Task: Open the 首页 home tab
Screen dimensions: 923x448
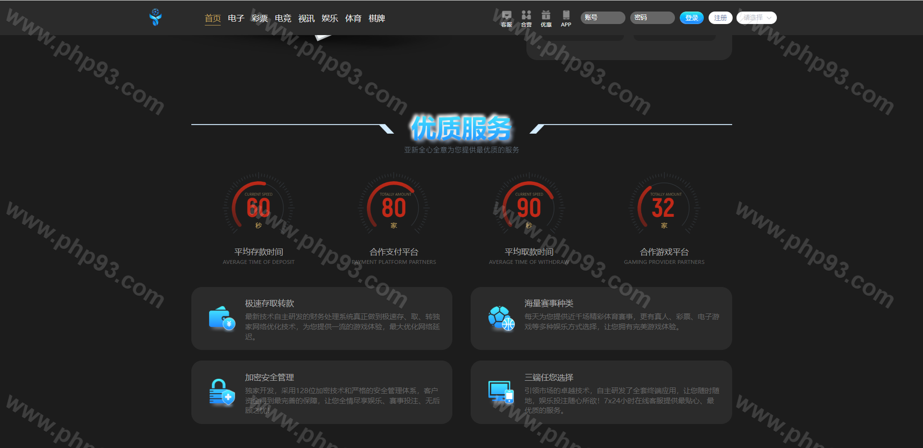Action: click(x=212, y=18)
